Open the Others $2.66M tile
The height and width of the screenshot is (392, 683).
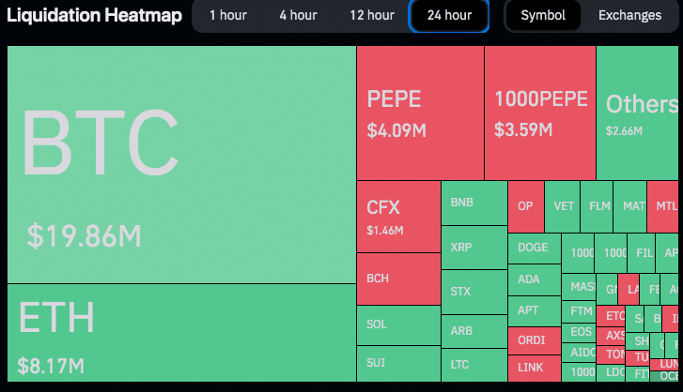(638, 113)
